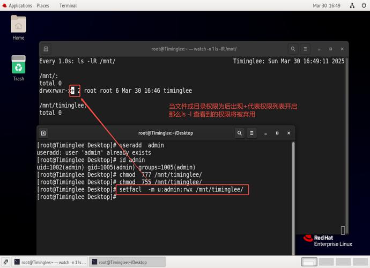This screenshot has height=268, width=370.
Task: Add a new tab in the watch terminal window
Action: click(x=46, y=49)
